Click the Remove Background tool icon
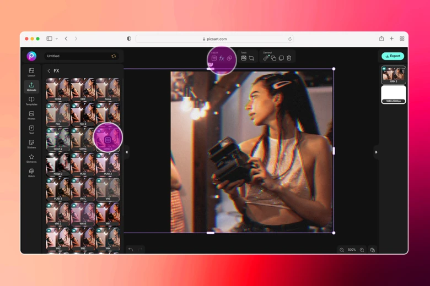Image resolution: width=430 pixels, height=286 pixels. (x=244, y=58)
